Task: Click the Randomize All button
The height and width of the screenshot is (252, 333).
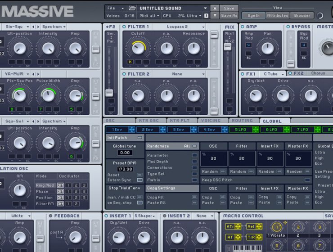Action: pyautogui.click(x=172, y=146)
